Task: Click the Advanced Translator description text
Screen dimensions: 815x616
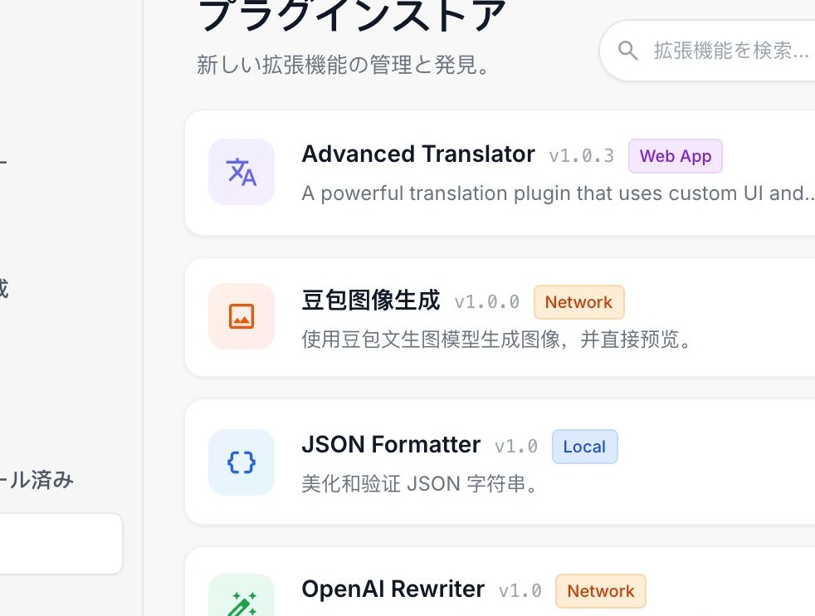Action: (559, 193)
